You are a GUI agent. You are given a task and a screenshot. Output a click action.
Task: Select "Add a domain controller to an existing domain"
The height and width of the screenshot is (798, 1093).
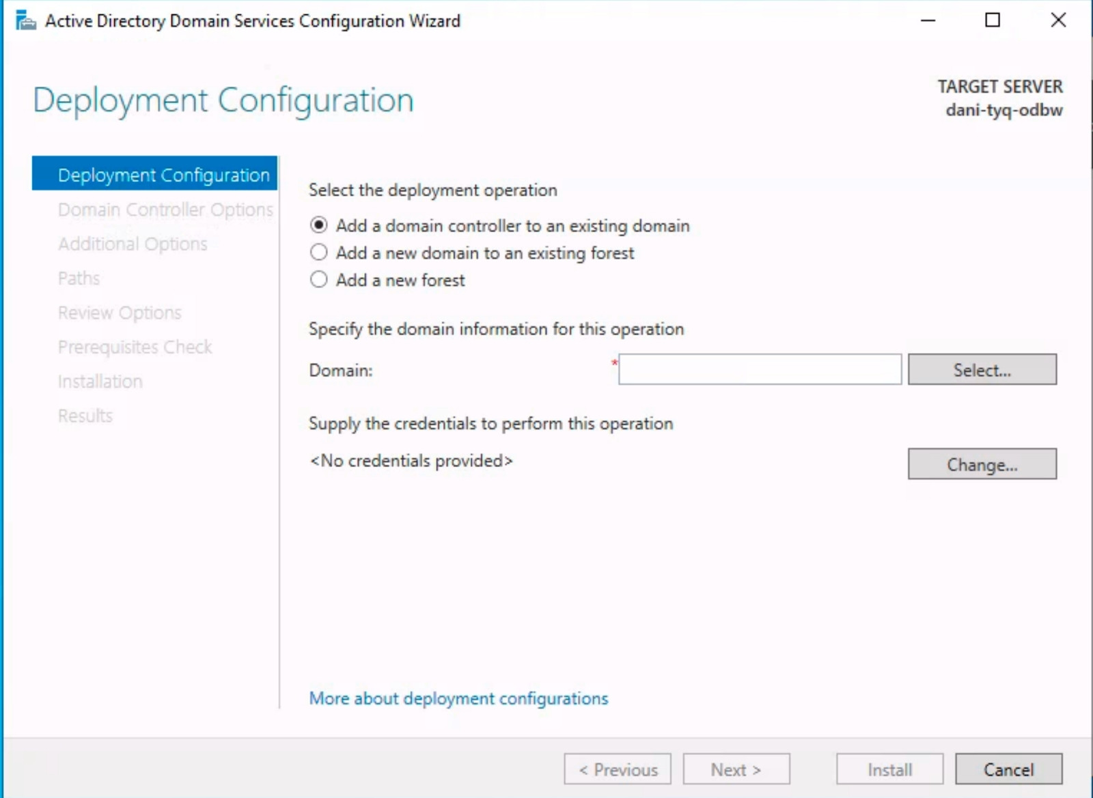click(x=318, y=225)
